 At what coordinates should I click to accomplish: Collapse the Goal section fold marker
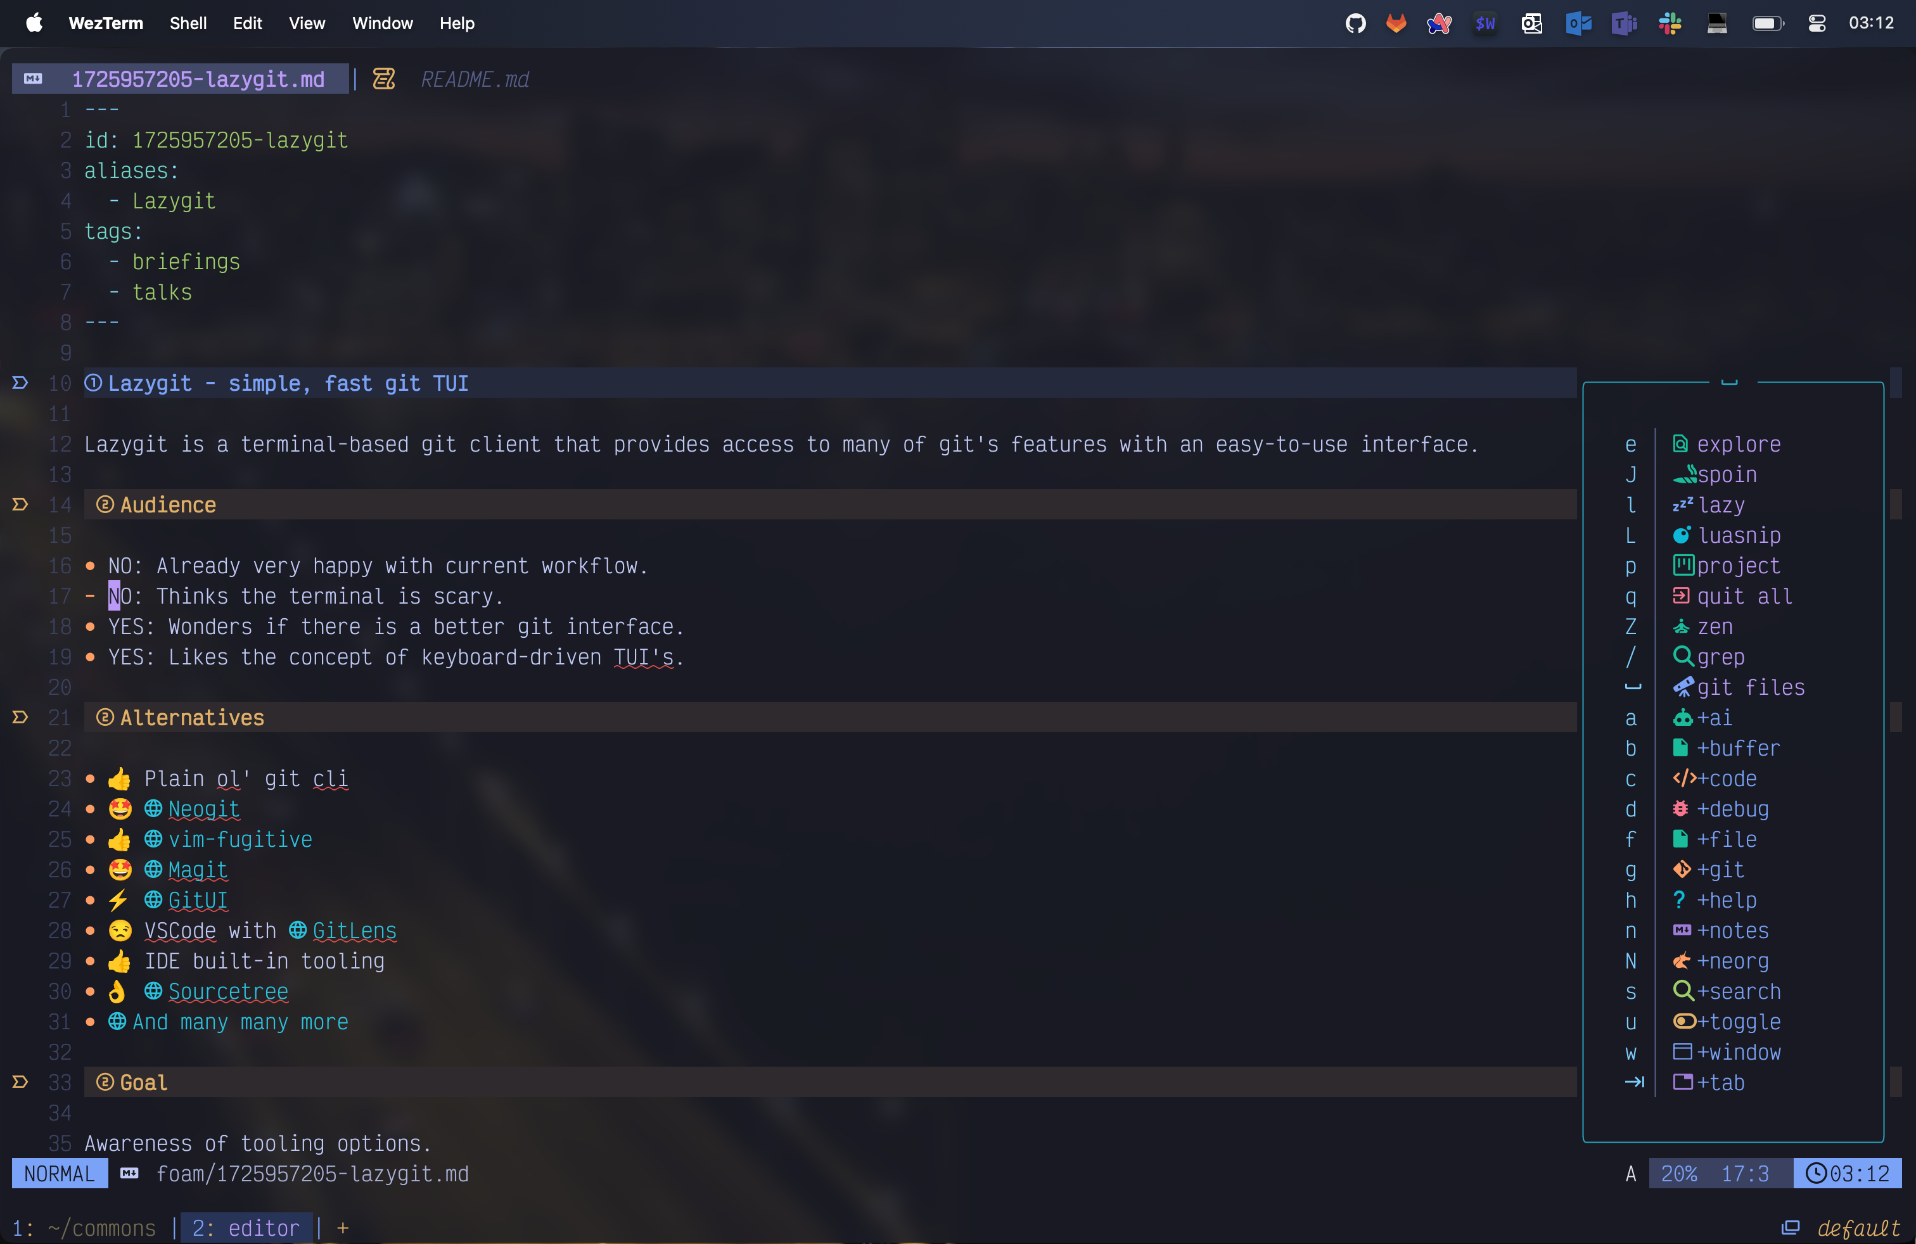pos(20,1082)
